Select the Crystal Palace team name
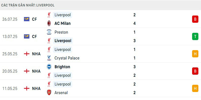The image size is (201, 100). [x=67, y=58]
